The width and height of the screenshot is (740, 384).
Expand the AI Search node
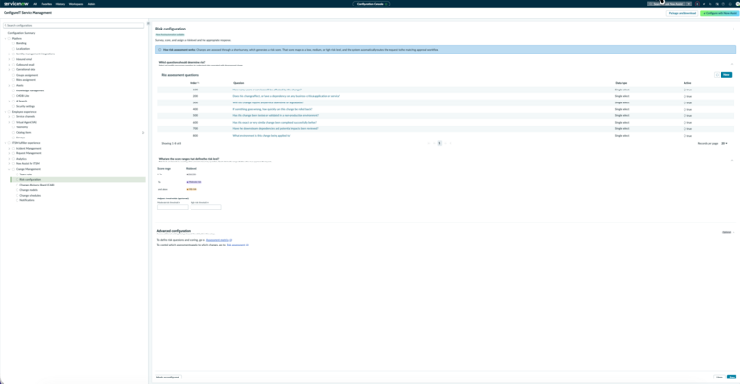pyautogui.click(x=9, y=101)
